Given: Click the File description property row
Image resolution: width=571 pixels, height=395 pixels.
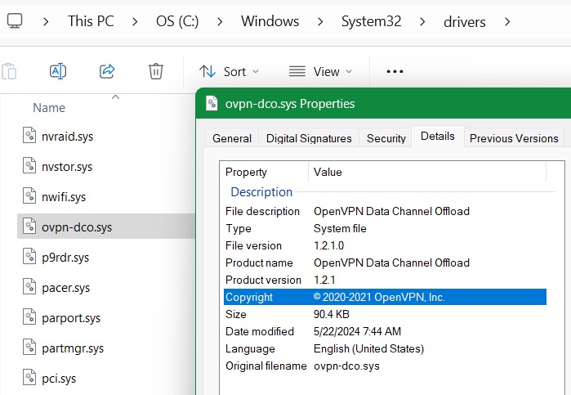Looking at the screenshot, I should pyautogui.click(x=385, y=211).
